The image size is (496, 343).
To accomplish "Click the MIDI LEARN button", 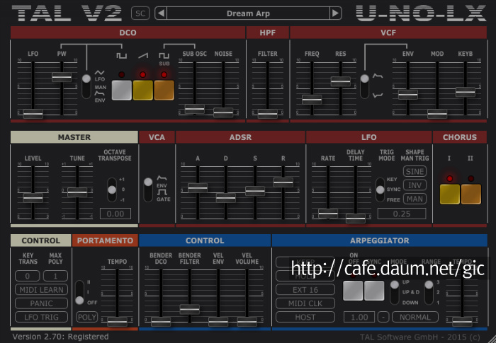I will point(41,290).
